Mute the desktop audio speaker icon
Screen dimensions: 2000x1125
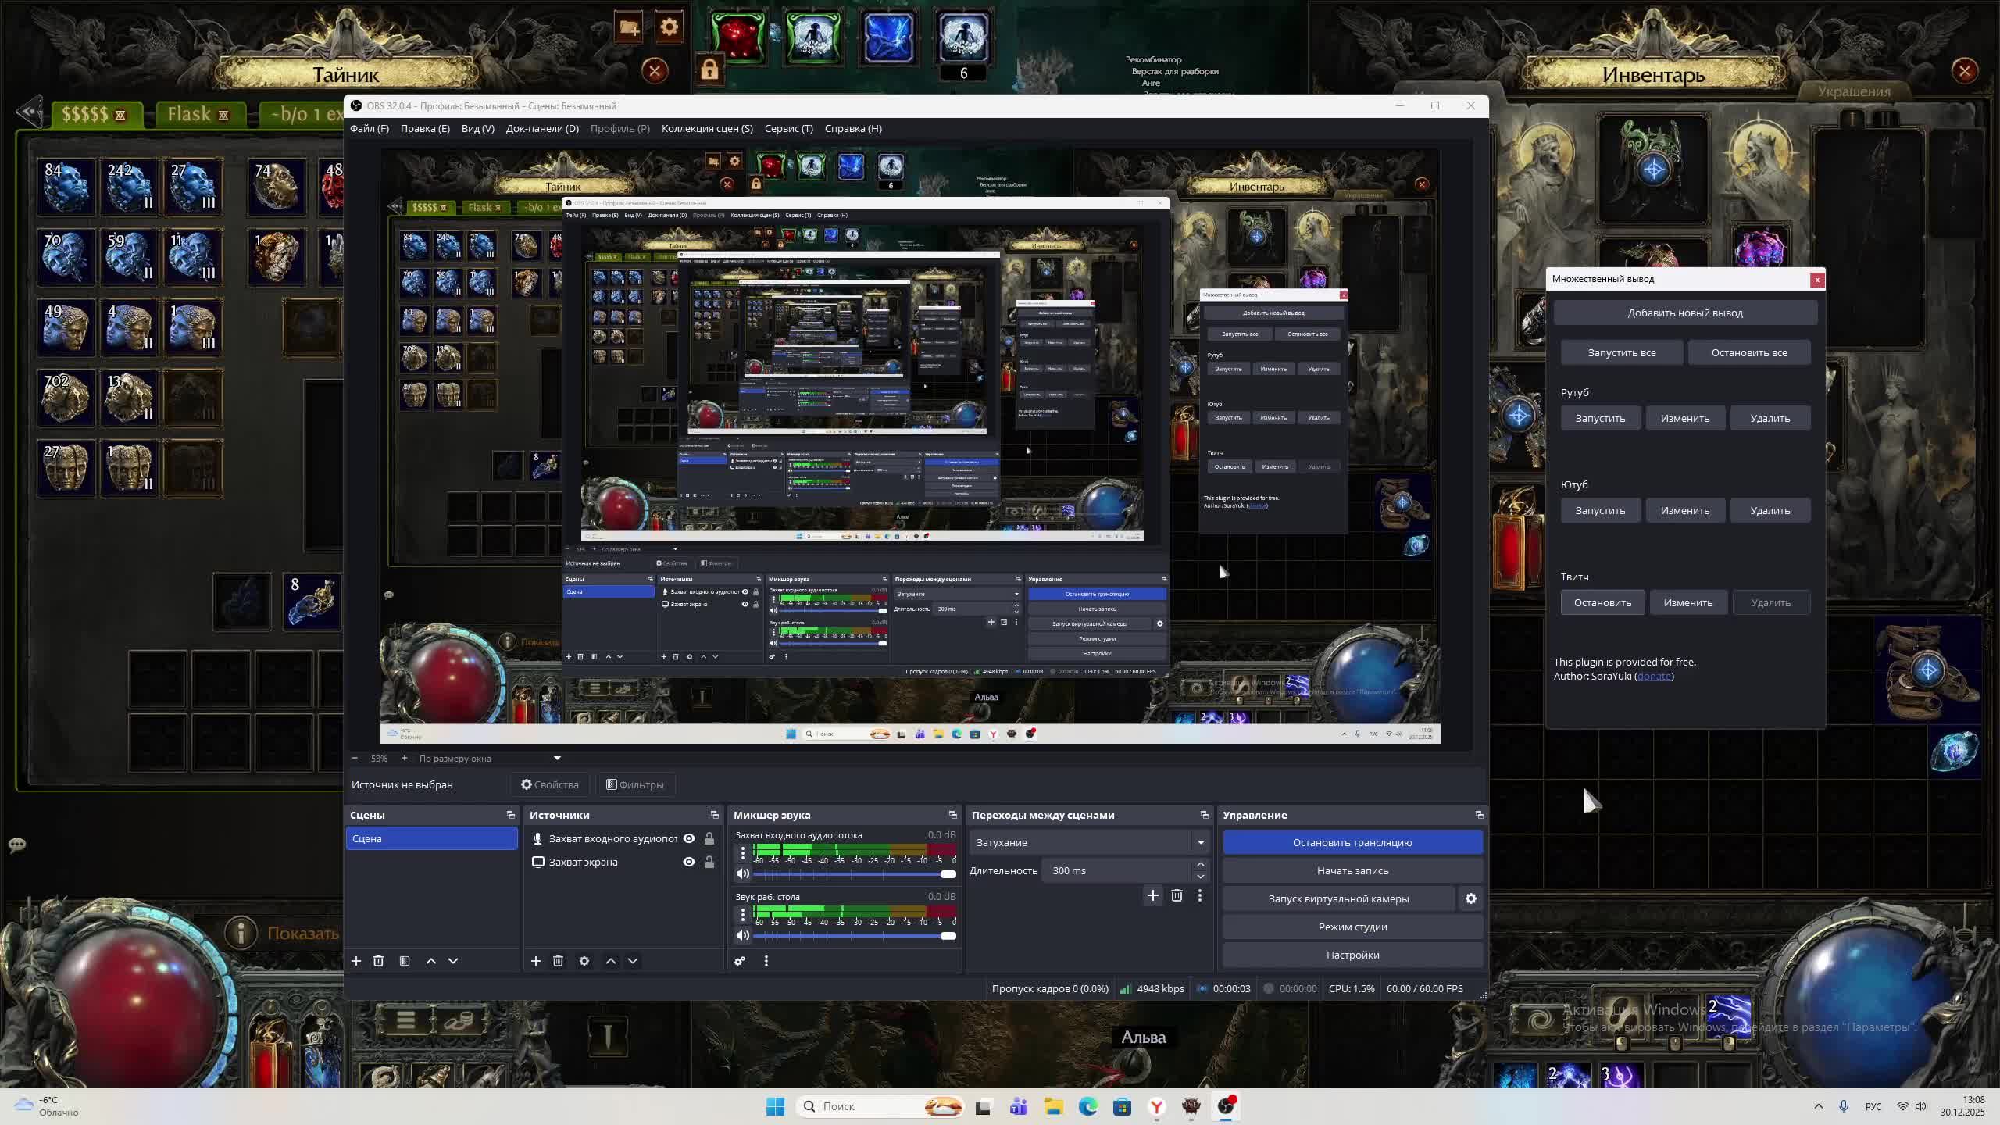click(743, 935)
